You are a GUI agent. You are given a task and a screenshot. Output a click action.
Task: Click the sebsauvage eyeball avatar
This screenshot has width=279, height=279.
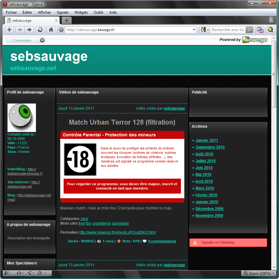(22, 117)
